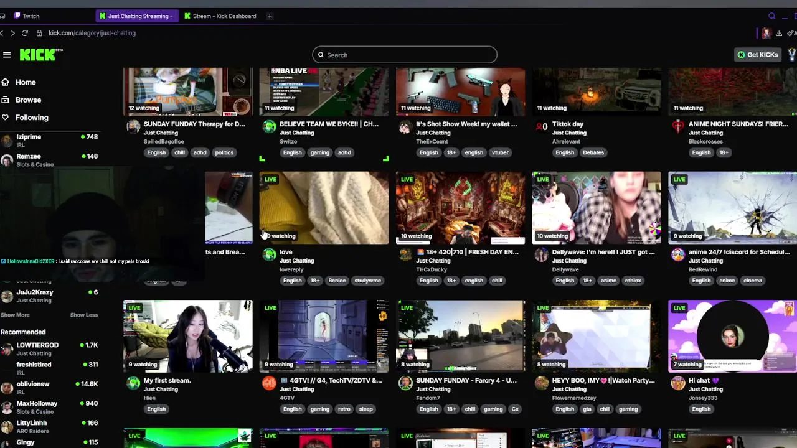This screenshot has height=448, width=797.
Task: Click Show Less in the sidebar
Action: pyautogui.click(x=83, y=315)
